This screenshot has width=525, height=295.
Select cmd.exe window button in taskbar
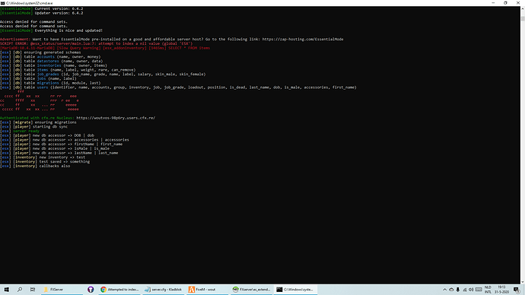tap(295, 290)
